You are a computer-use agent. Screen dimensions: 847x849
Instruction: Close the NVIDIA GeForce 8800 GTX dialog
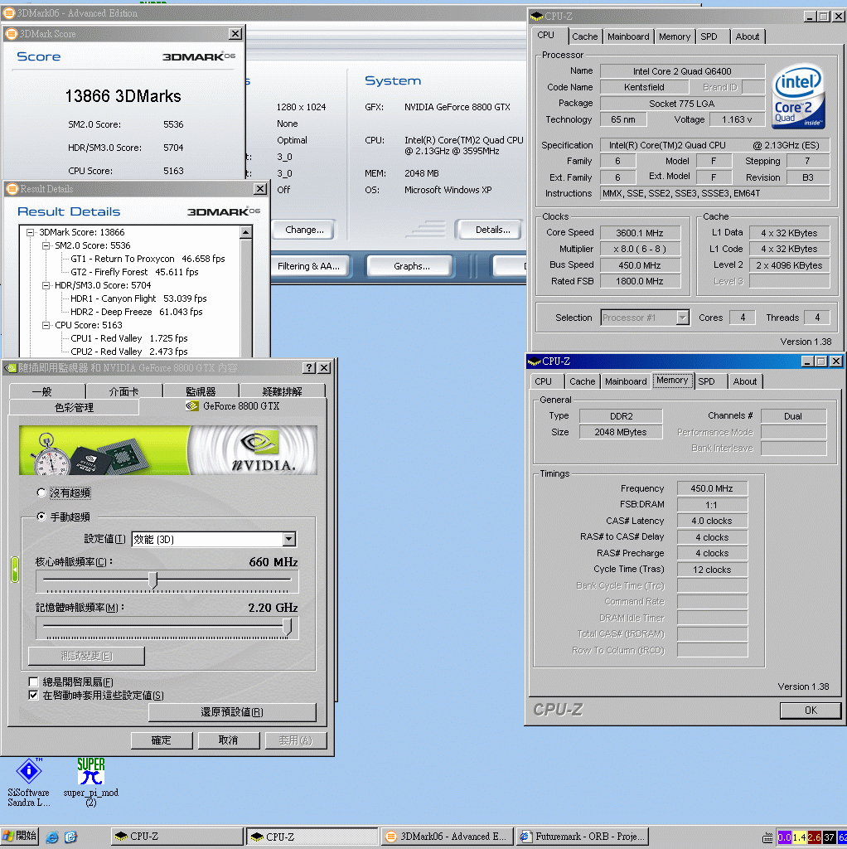(324, 367)
